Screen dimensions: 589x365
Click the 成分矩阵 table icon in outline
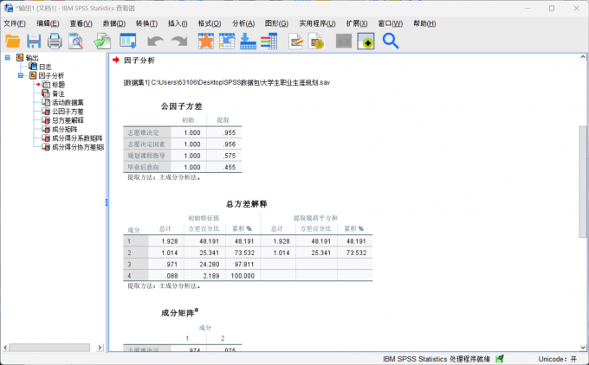click(x=46, y=129)
